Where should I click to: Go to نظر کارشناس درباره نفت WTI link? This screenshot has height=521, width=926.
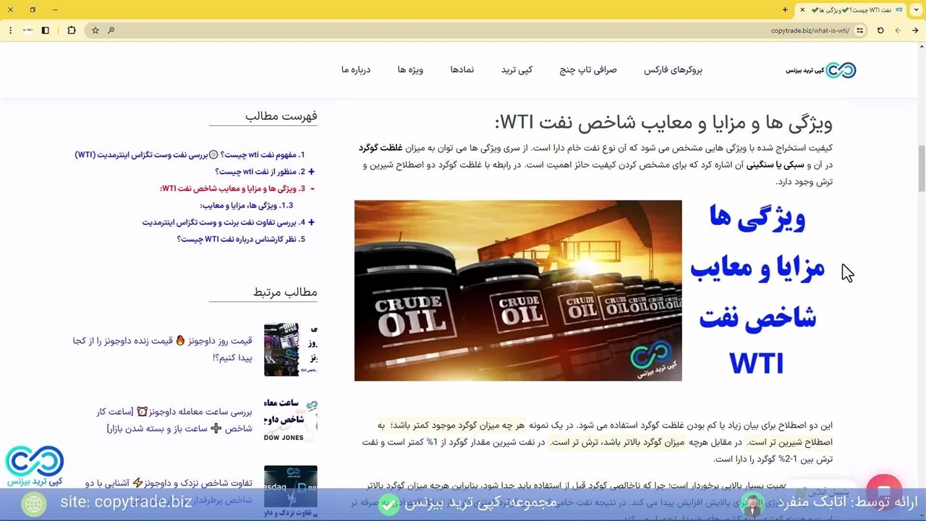(241, 240)
